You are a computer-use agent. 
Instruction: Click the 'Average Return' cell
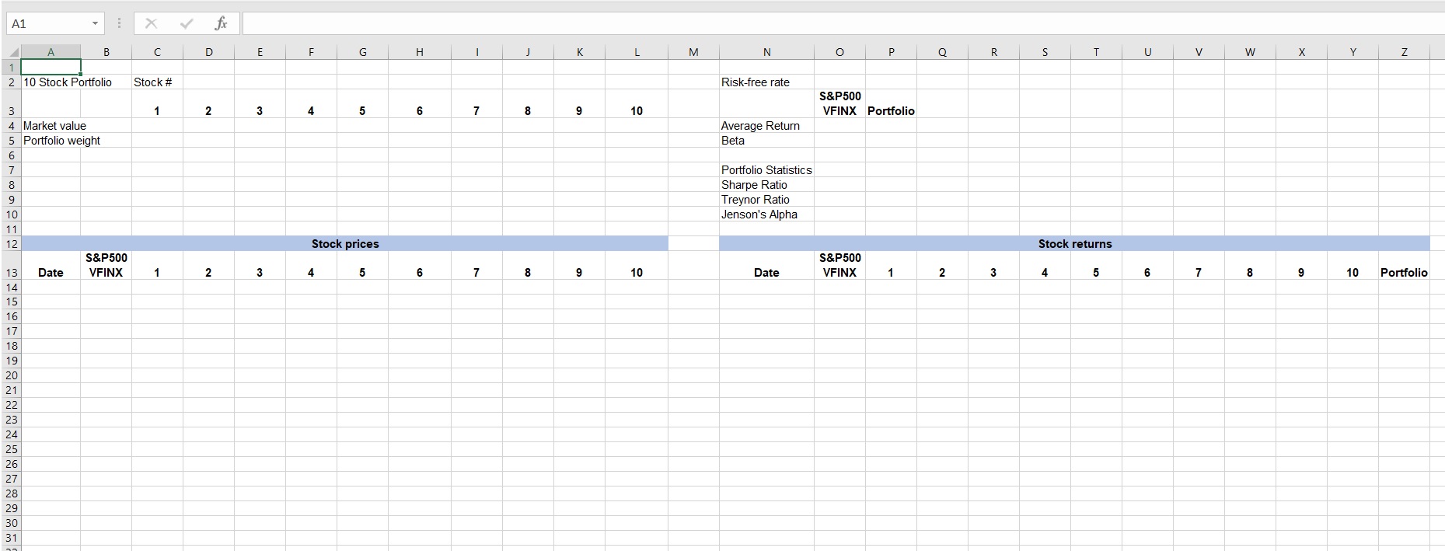(766, 126)
